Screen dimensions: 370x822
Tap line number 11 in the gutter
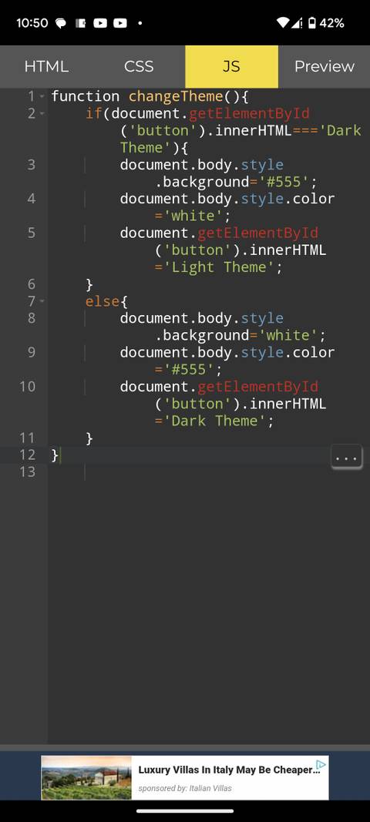(27, 438)
